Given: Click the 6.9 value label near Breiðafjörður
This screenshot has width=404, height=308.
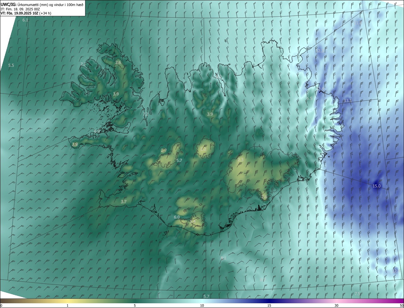Looking at the screenshot, I should (97, 131).
